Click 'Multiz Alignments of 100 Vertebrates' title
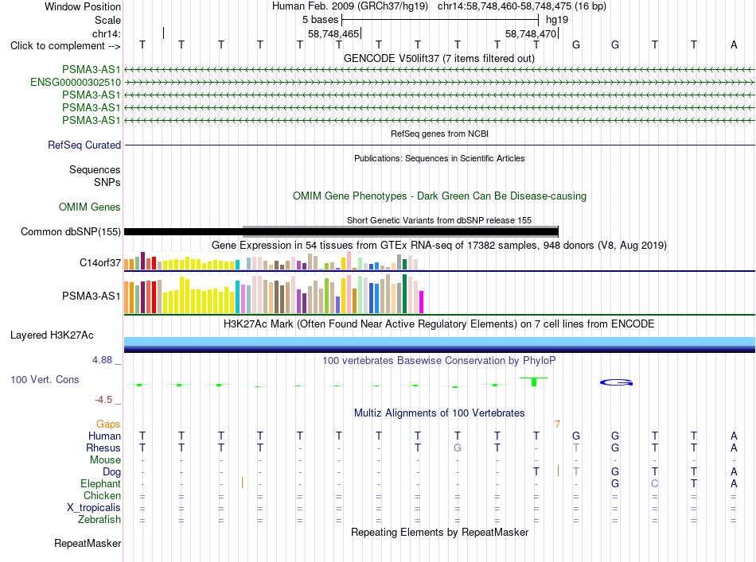756x562 pixels. [x=439, y=413]
